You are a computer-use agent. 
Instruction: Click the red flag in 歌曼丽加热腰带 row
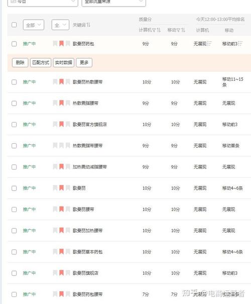click(61, 230)
